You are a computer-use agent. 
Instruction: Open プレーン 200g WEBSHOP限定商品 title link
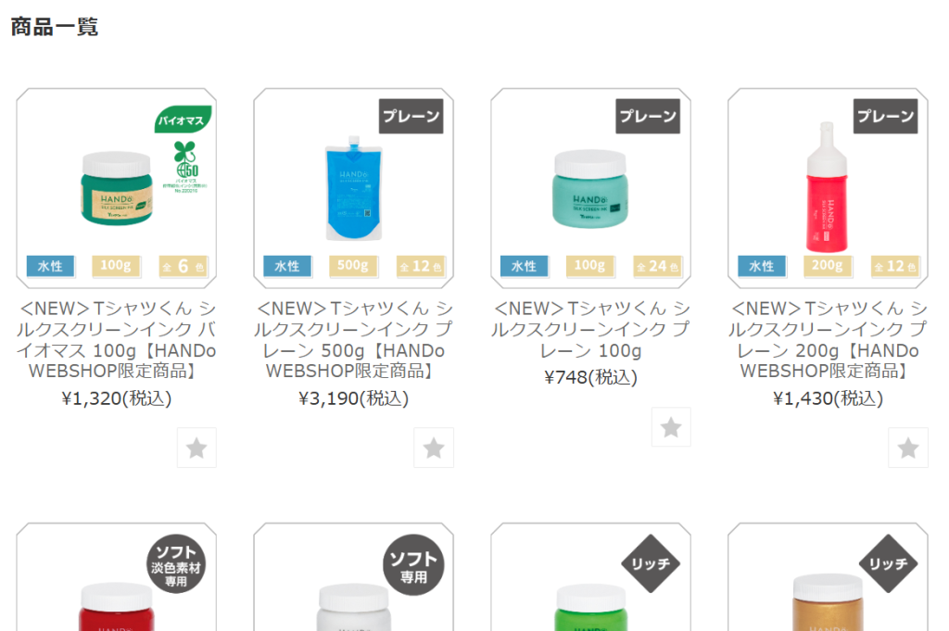click(829, 339)
